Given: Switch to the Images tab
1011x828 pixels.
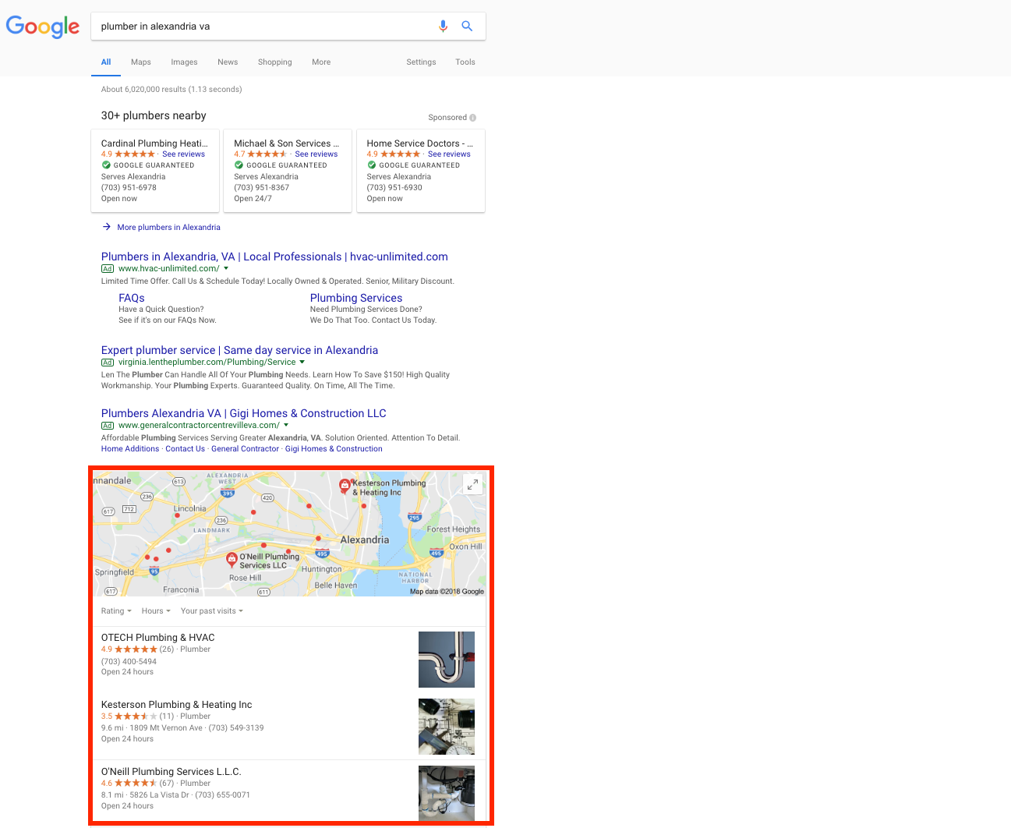Looking at the screenshot, I should (184, 62).
